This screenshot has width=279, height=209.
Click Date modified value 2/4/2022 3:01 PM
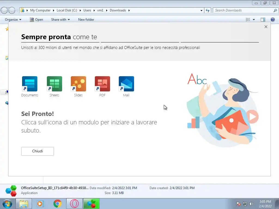125,188
